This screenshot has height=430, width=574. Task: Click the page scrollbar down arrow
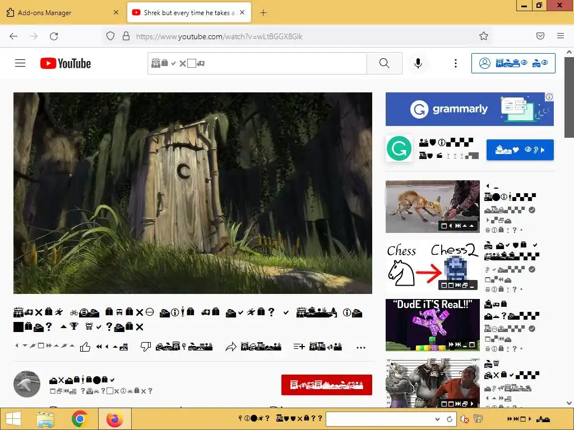click(x=570, y=403)
